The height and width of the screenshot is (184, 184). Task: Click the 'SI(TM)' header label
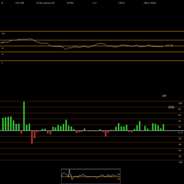[x=70, y=3]
